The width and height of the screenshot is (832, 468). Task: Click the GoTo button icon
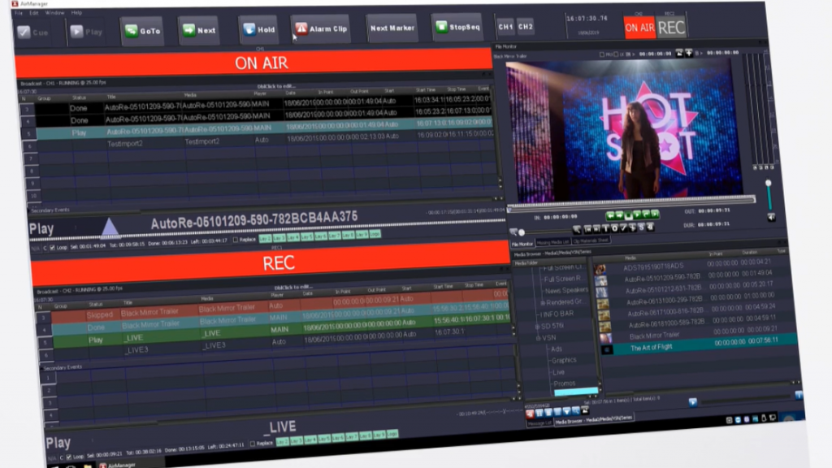point(132,31)
